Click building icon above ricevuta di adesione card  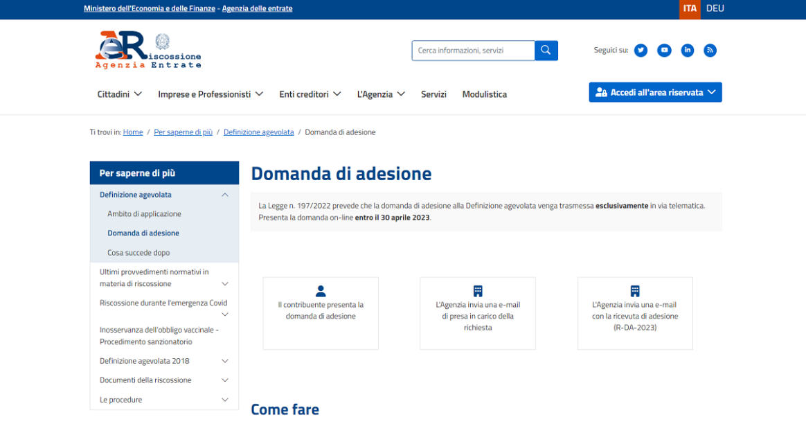[x=635, y=291]
